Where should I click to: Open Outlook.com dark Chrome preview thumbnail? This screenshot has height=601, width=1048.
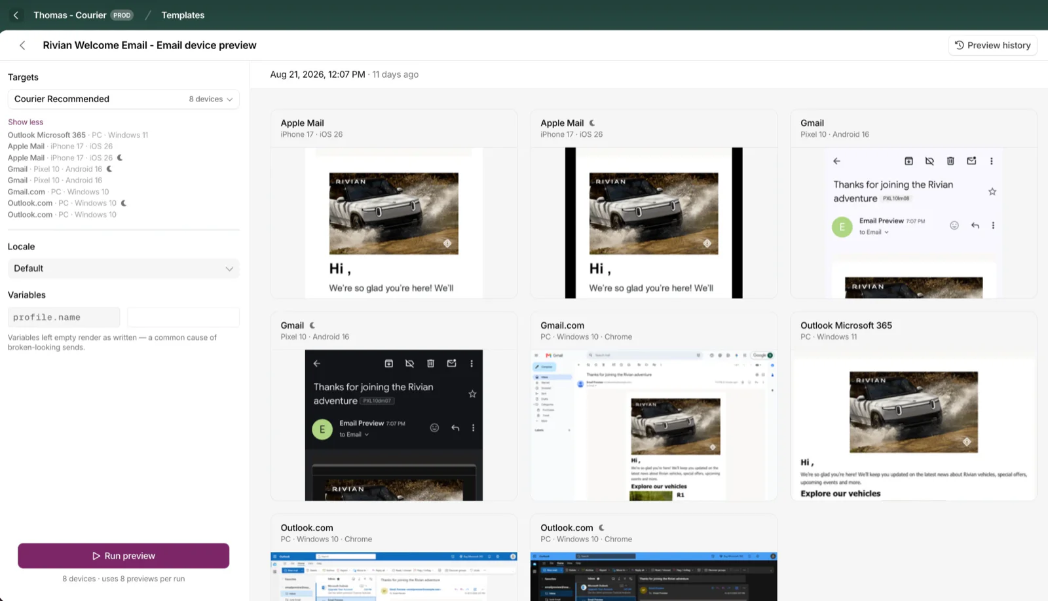click(x=654, y=576)
